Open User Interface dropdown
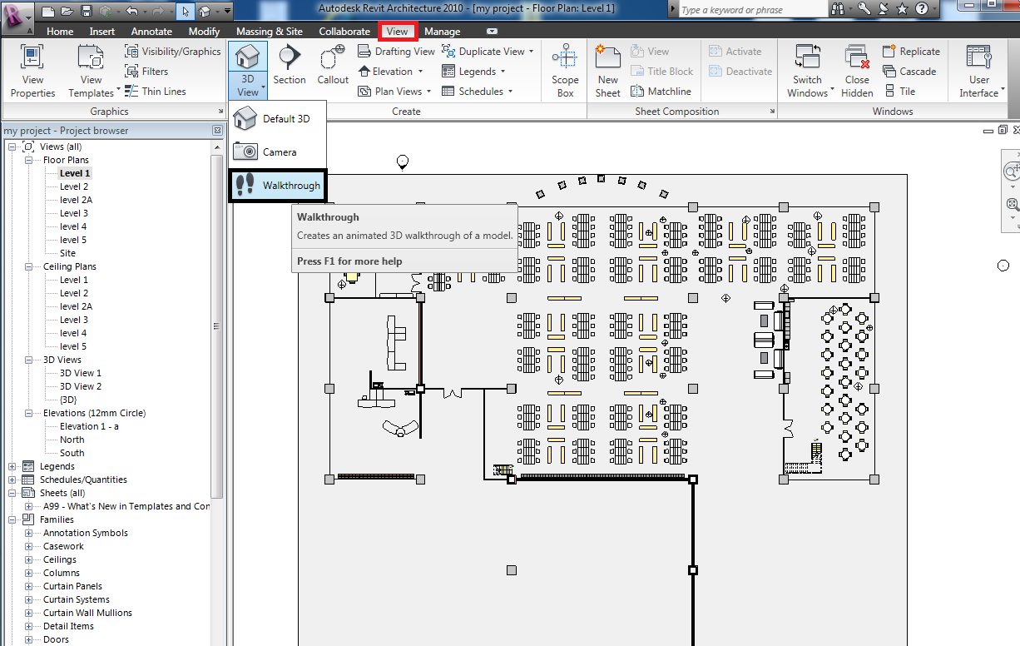The height and width of the screenshot is (646, 1020). [x=979, y=71]
